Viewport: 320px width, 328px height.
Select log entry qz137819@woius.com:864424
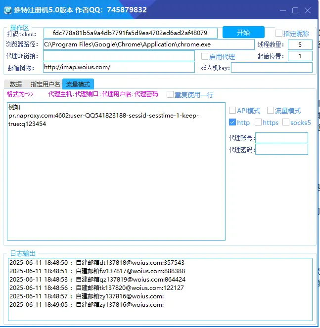97,279
